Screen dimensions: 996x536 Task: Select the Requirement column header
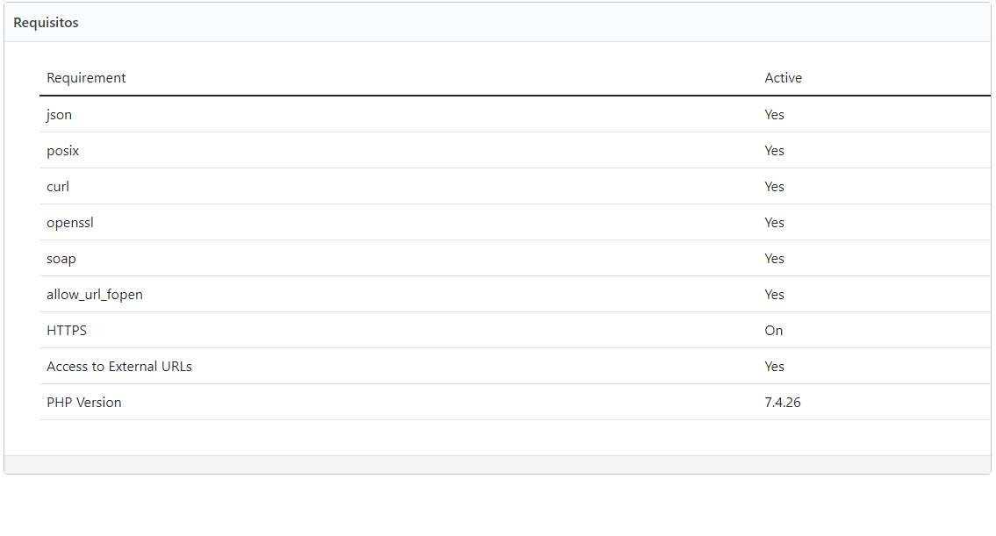[86, 78]
